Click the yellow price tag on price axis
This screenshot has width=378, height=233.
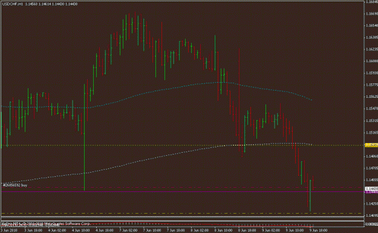[371, 145]
